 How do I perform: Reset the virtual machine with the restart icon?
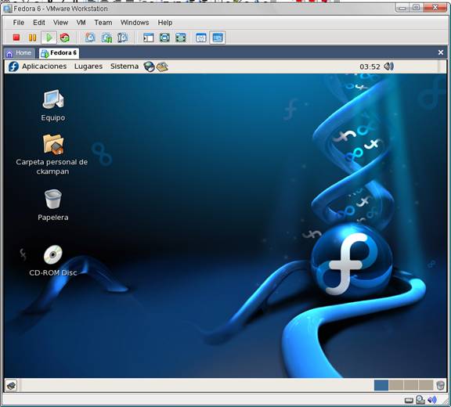65,38
